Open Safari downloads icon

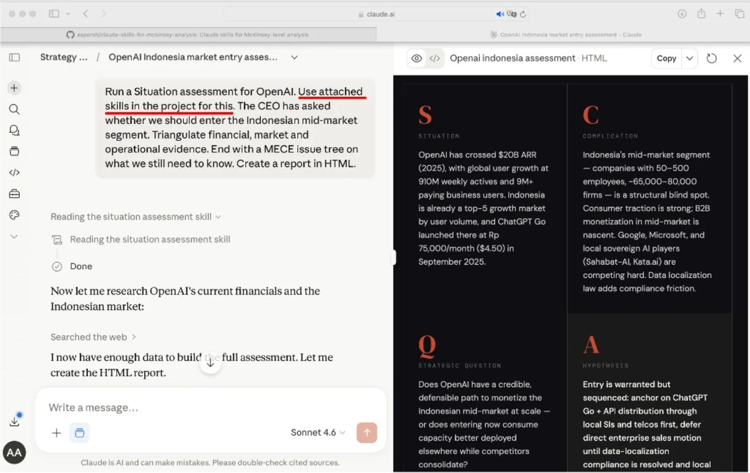[x=682, y=14]
